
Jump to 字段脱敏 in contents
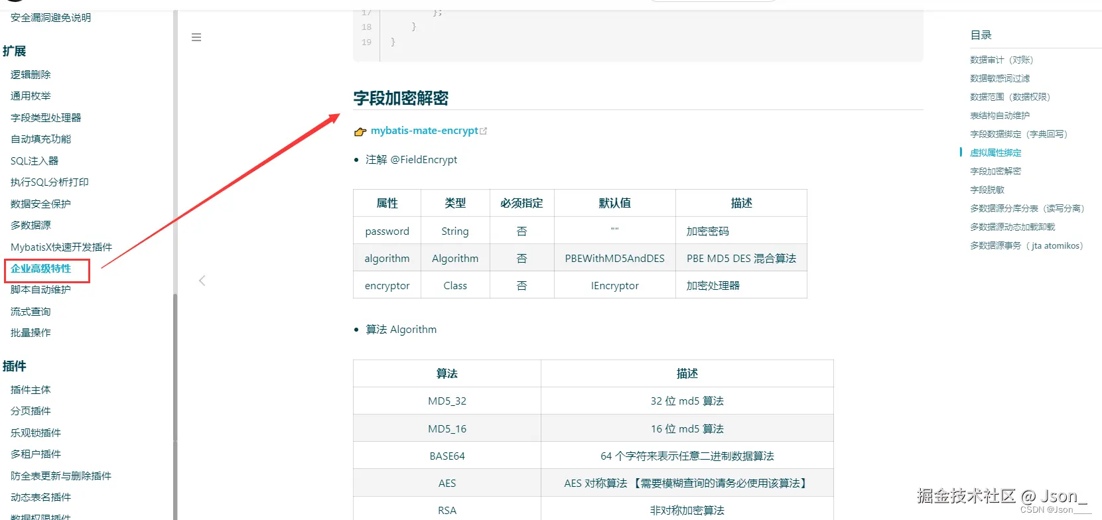click(987, 190)
